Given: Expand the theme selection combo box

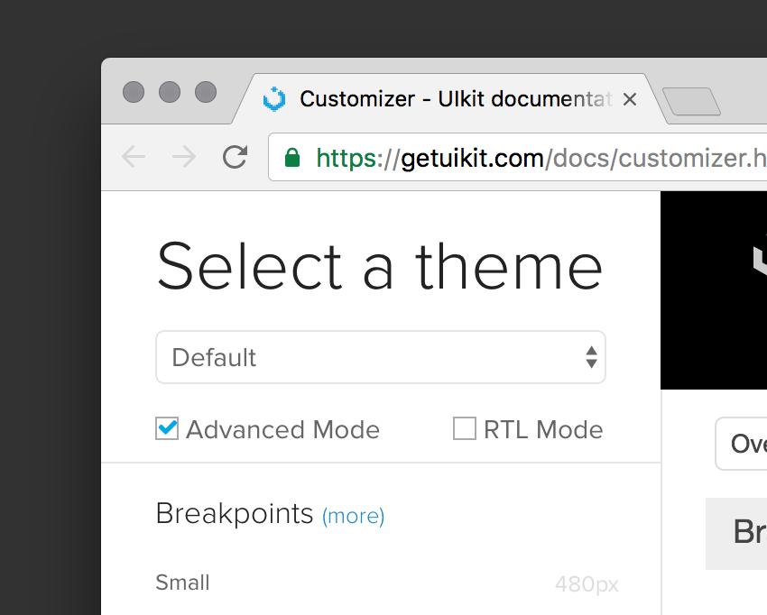Looking at the screenshot, I should pos(381,357).
